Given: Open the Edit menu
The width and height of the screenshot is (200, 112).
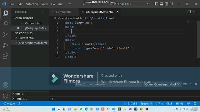Looking at the screenshot, I should click(x=20, y=4).
